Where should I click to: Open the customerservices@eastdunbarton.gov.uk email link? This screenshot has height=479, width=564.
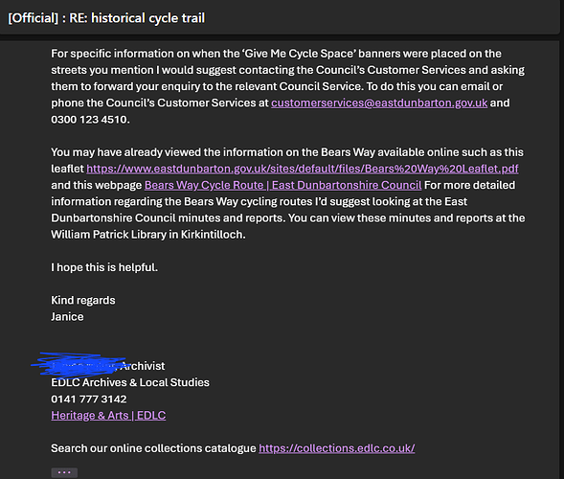379,103
